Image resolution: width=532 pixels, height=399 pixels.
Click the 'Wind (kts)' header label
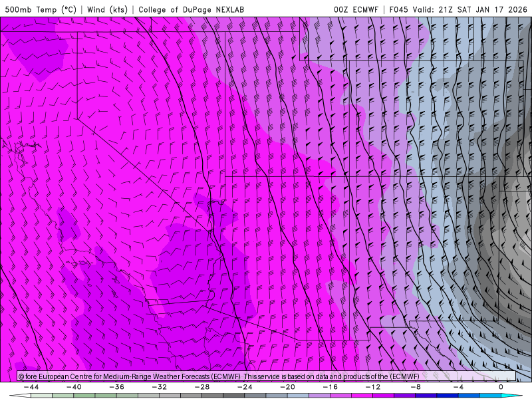click(x=107, y=9)
